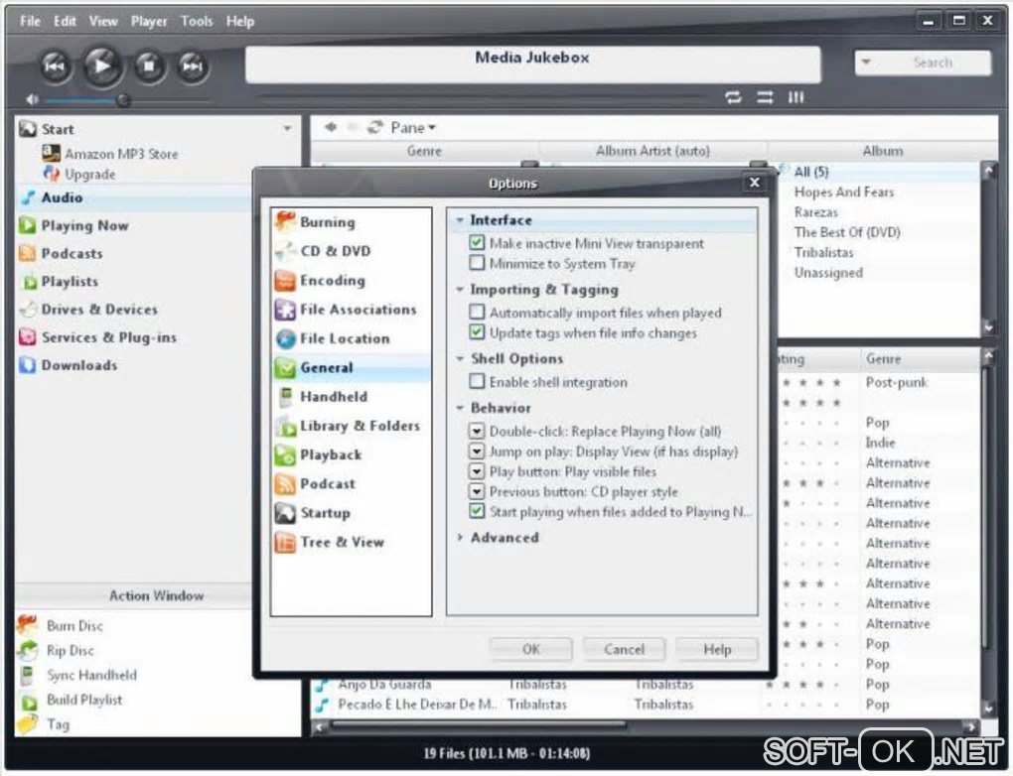Close the Options dialog

coord(754,183)
